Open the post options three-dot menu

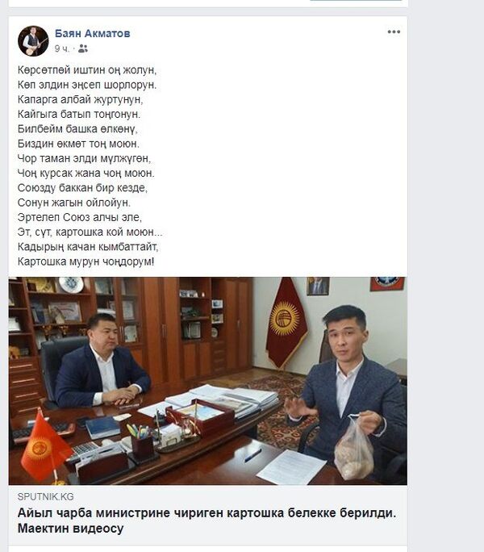click(394, 32)
